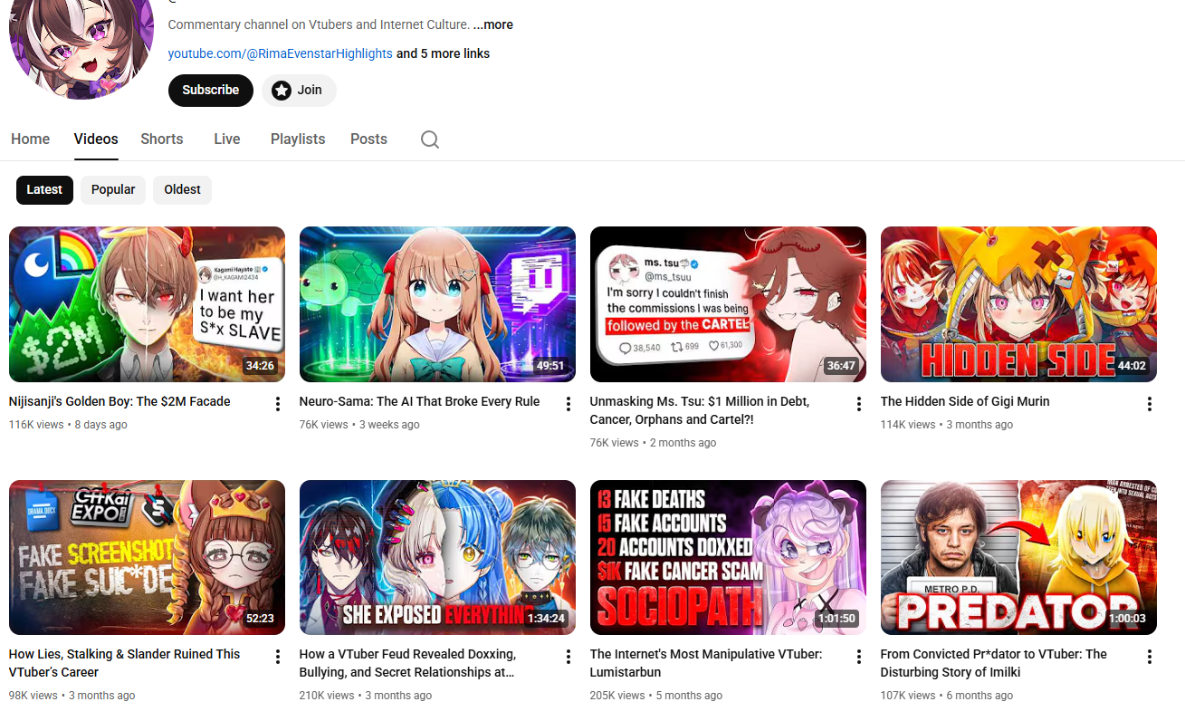The image size is (1185, 721).
Task: Click the 1:01:50 duration badge
Action: (836, 619)
